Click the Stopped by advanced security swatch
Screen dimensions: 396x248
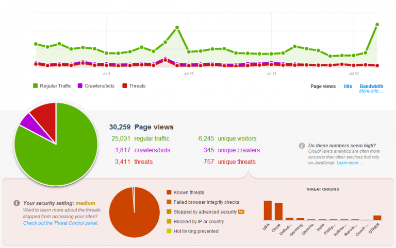point(169,211)
